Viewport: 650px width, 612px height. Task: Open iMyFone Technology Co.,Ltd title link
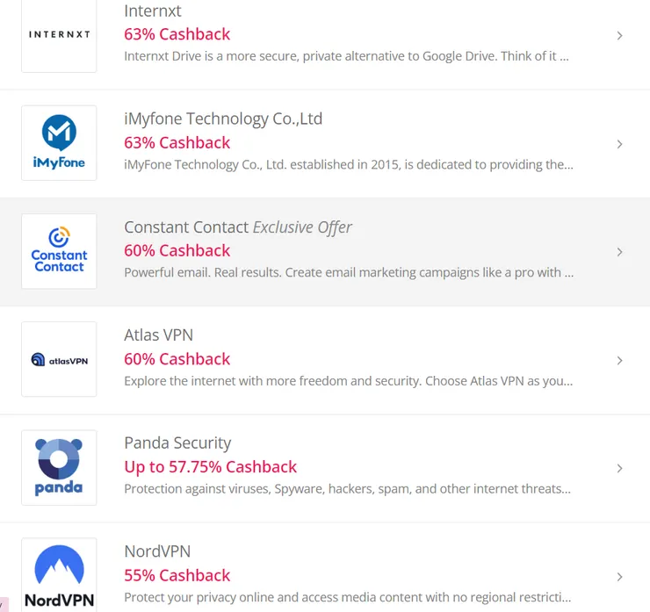[223, 119]
